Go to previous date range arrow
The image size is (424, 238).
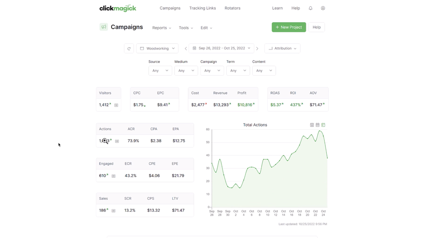coord(186,49)
